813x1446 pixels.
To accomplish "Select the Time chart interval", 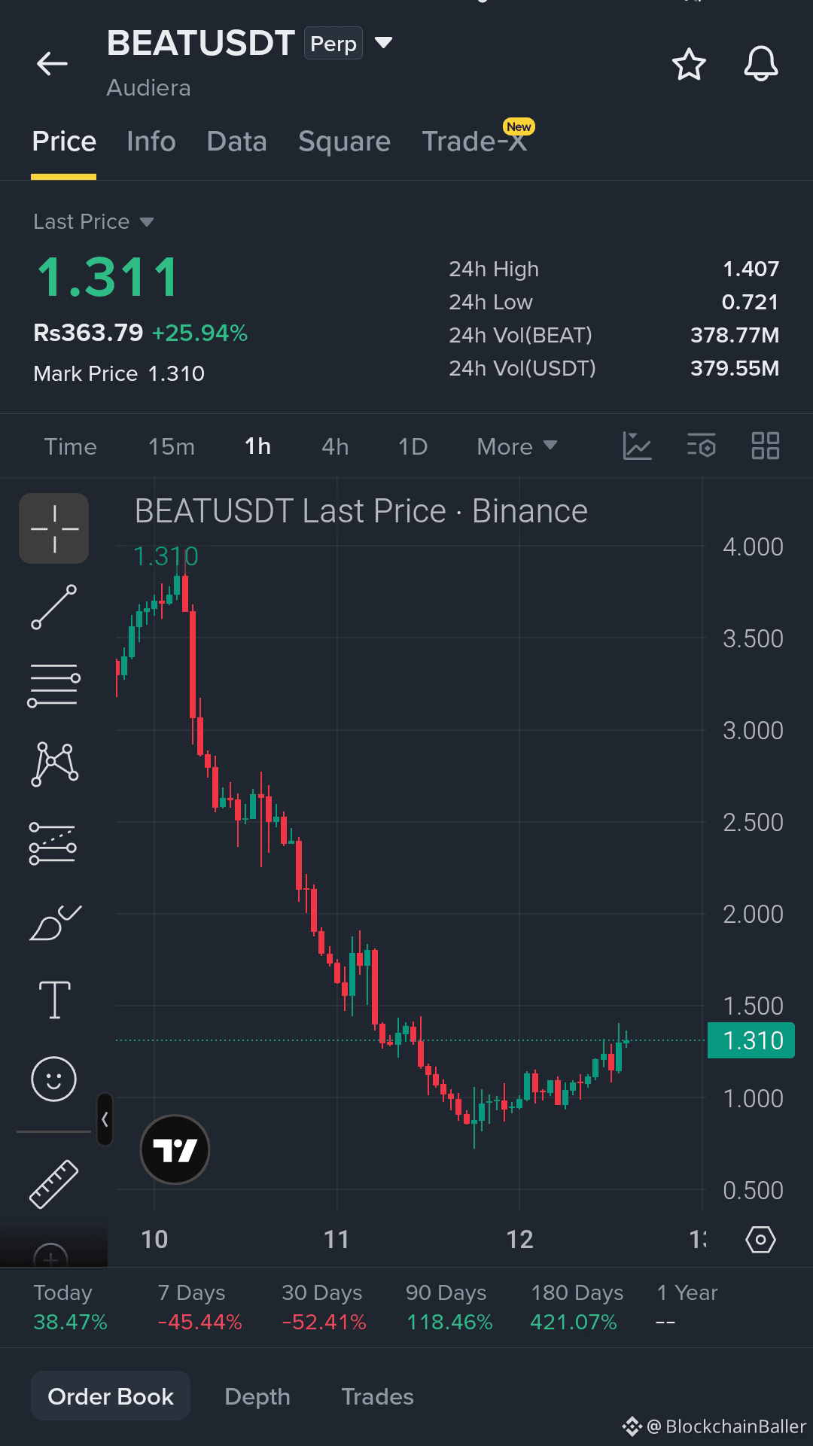I will 70,446.
